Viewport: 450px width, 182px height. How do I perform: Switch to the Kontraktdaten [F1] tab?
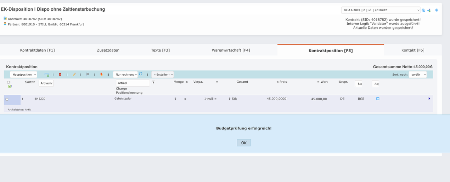[37, 50]
